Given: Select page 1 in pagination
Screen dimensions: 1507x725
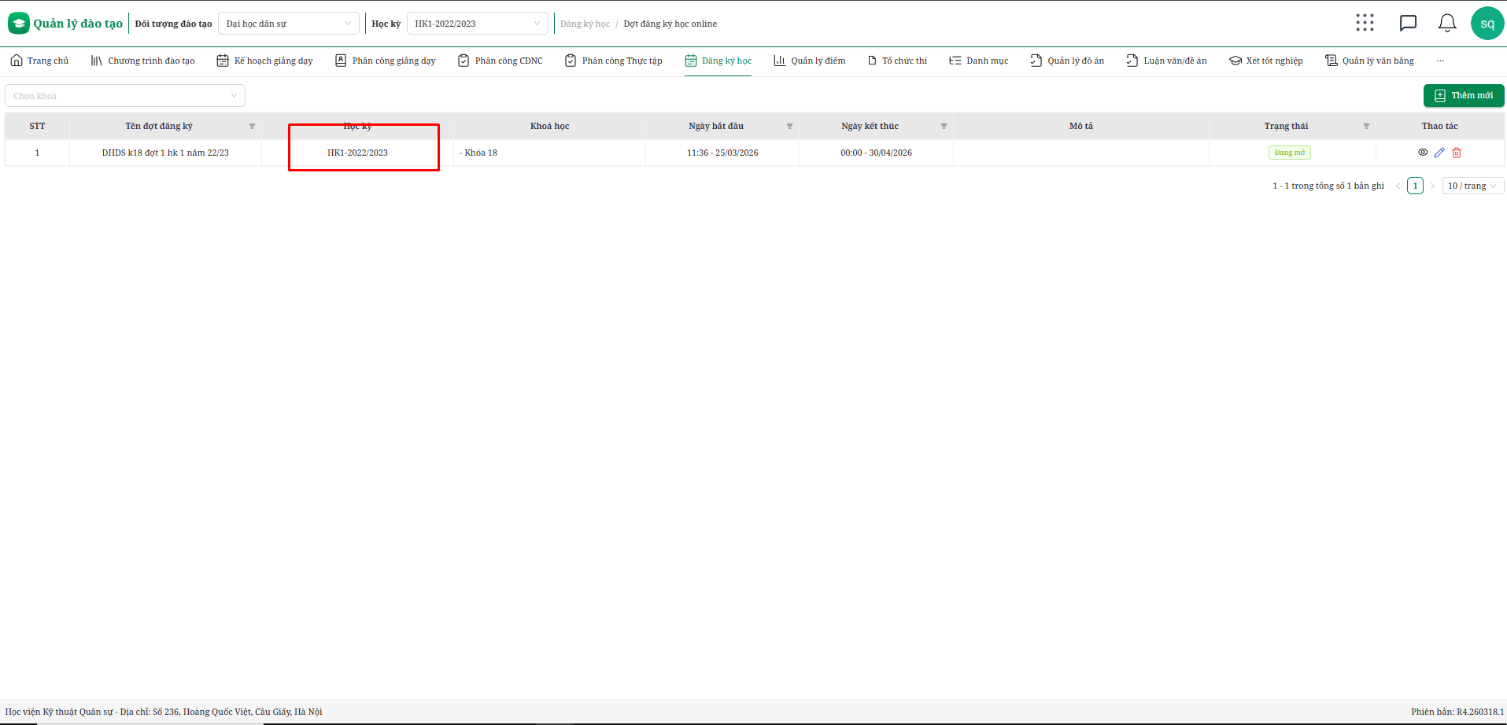Looking at the screenshot, I should [x=1415, y=186].
